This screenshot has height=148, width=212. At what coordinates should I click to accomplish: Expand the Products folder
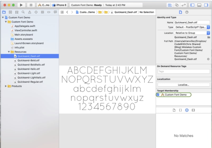6,86
